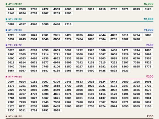Pick winning number 6011
Viewport: 159px width, 119px height.
(x=79, y=9)
